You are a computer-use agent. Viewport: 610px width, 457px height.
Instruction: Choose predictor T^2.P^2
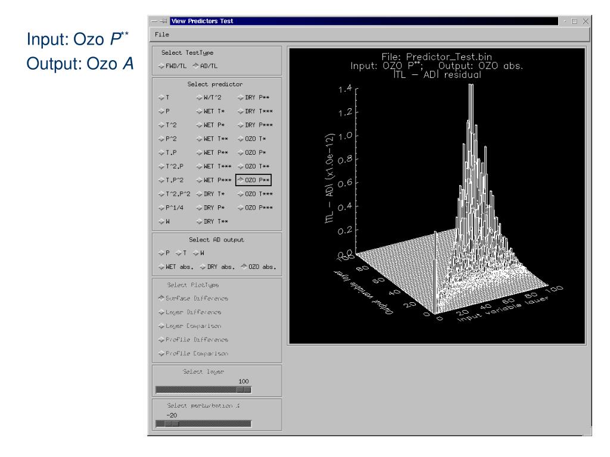(175, 194)
